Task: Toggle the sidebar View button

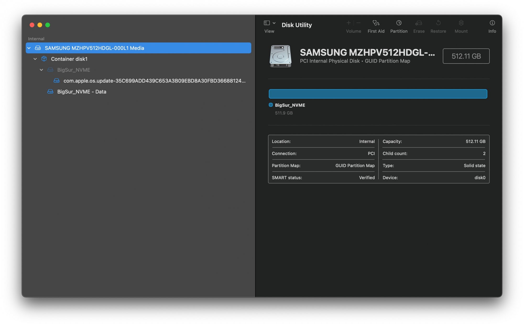Action: pyautogui.click(x=267, y=23)
